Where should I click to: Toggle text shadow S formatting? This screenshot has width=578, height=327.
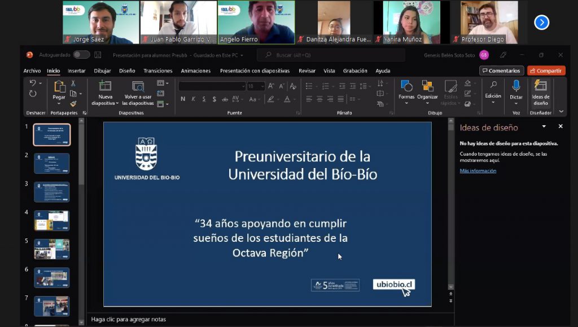(214, 99)
